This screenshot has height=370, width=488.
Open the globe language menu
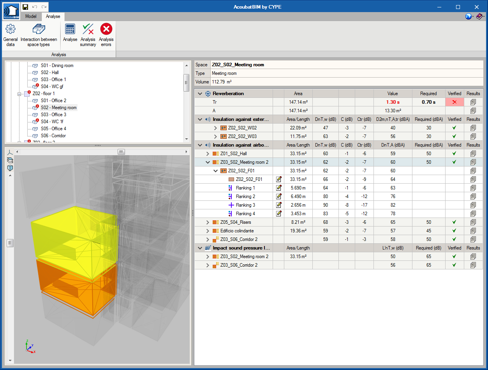tap(469, 16)
